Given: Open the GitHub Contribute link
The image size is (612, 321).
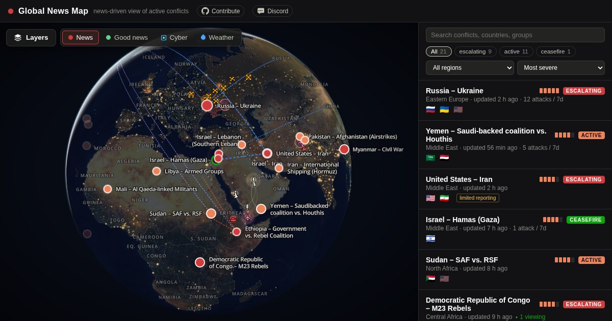Looking at the screenshot, I should tap(220, 11).
